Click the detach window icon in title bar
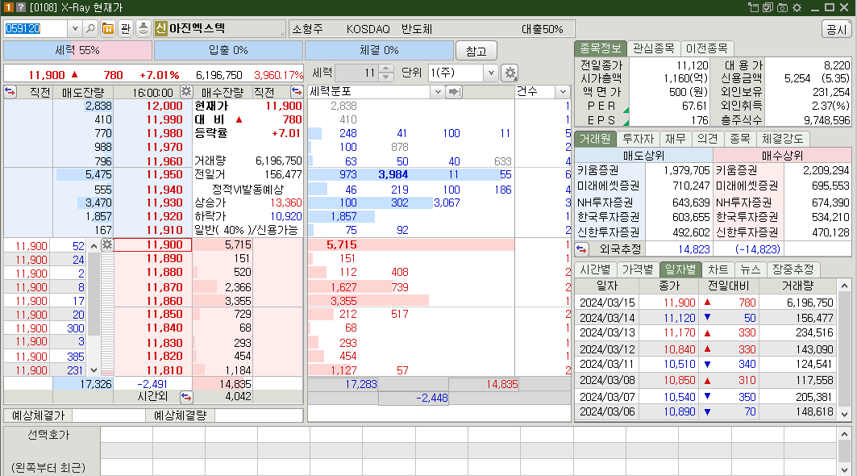 [x=754, y=7]
